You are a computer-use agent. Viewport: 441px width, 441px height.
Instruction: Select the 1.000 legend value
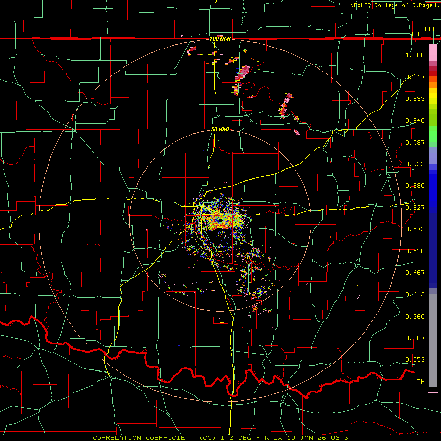415,55
